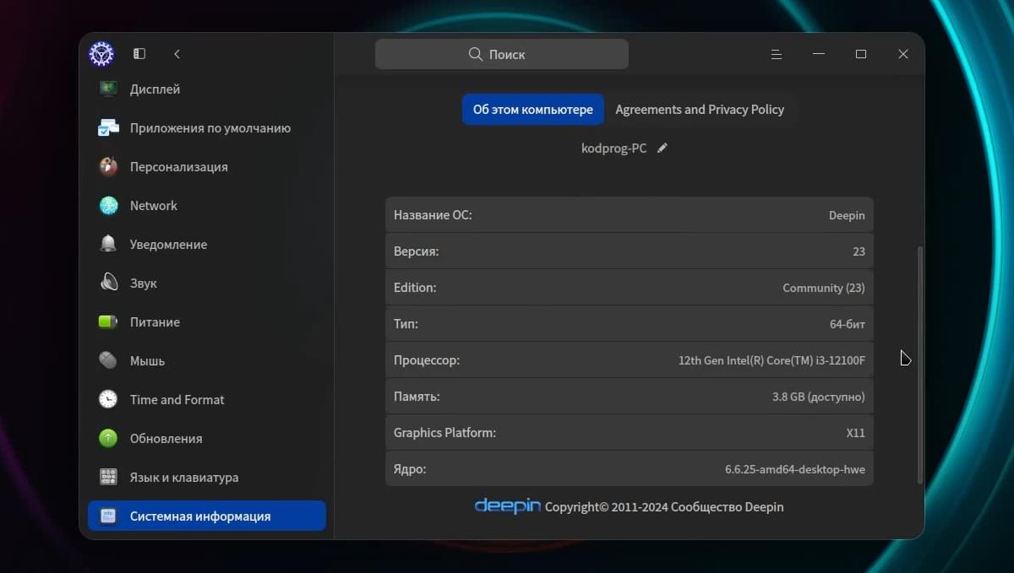The width and height of the screenshot is (1014, 573).
Task: Click the Personalization icon
Action: point(108,166)
